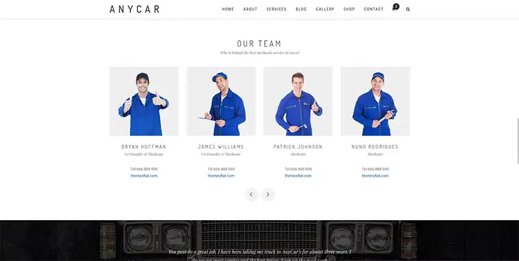519x261 pixels.
Task: Select the name Nuno Rodrigues
Action: point(375,147)
